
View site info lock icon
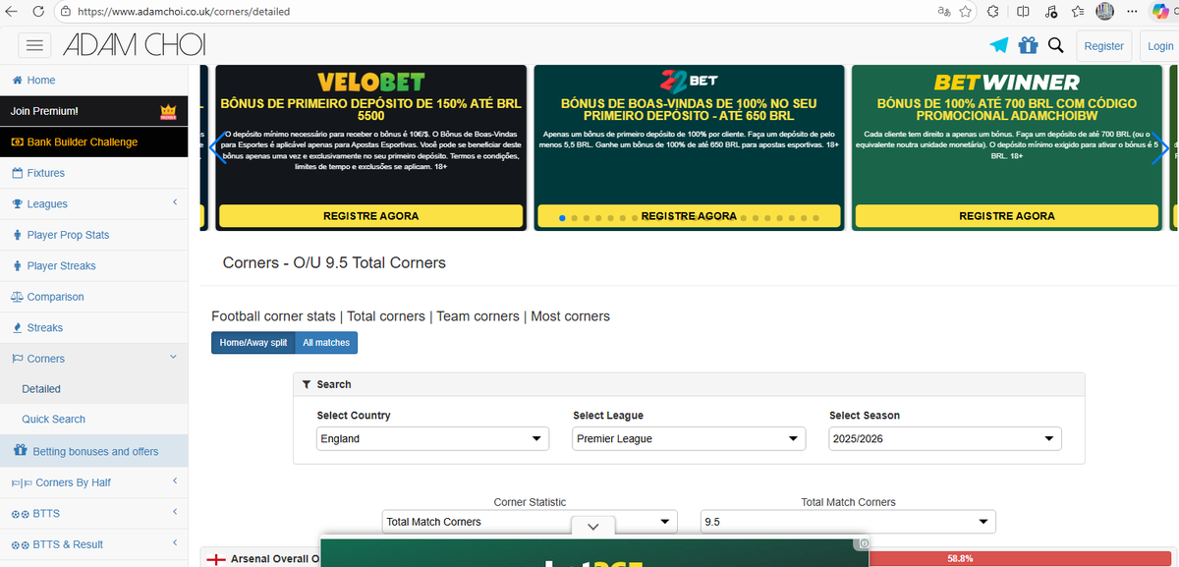pyautogui.click(x=65, y=12)
